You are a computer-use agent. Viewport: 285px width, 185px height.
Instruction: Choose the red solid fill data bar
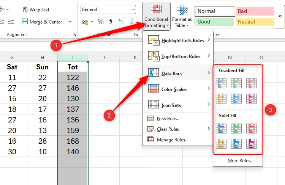click(x=251, y=129)
